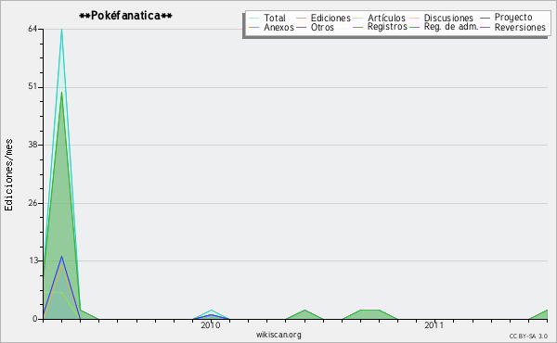Click the Registros legend label
Image resolution: width=557 pixels, height=343 pixels.
point(387,27)
